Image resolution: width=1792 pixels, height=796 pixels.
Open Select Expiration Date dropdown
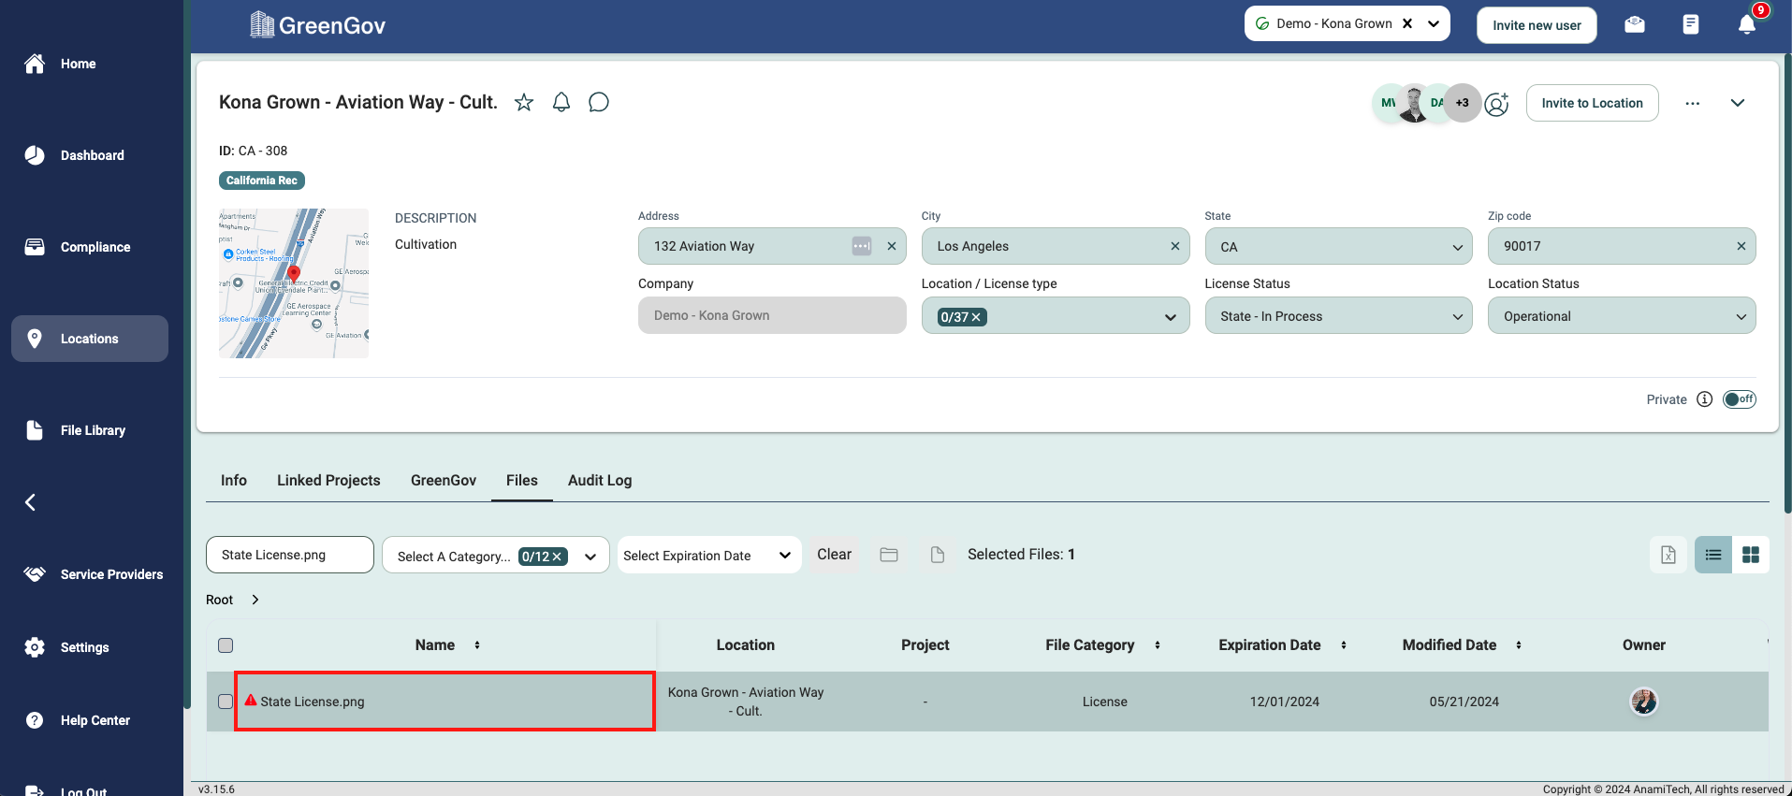pyautogui.click(x=708, y=556)
